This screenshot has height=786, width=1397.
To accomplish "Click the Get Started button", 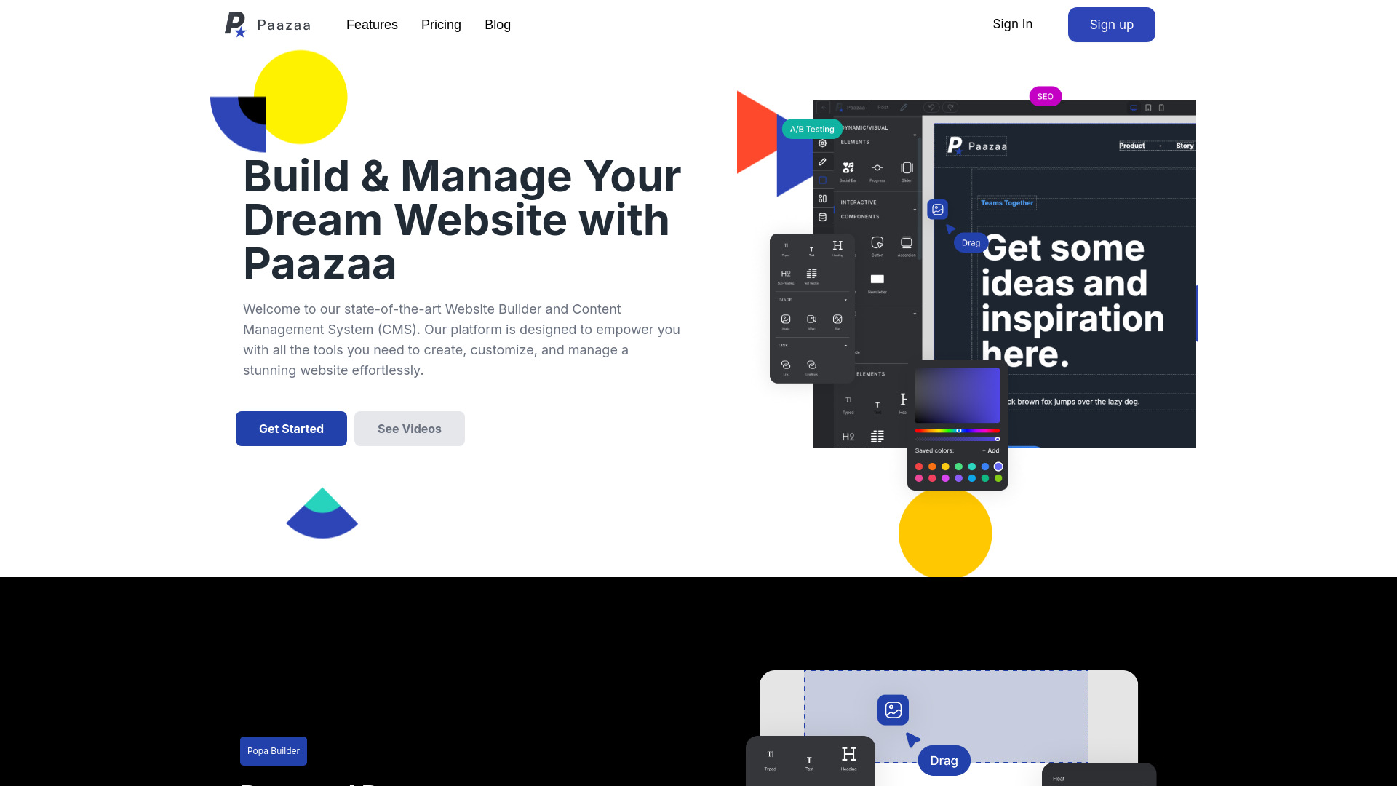I will [291, 428].
